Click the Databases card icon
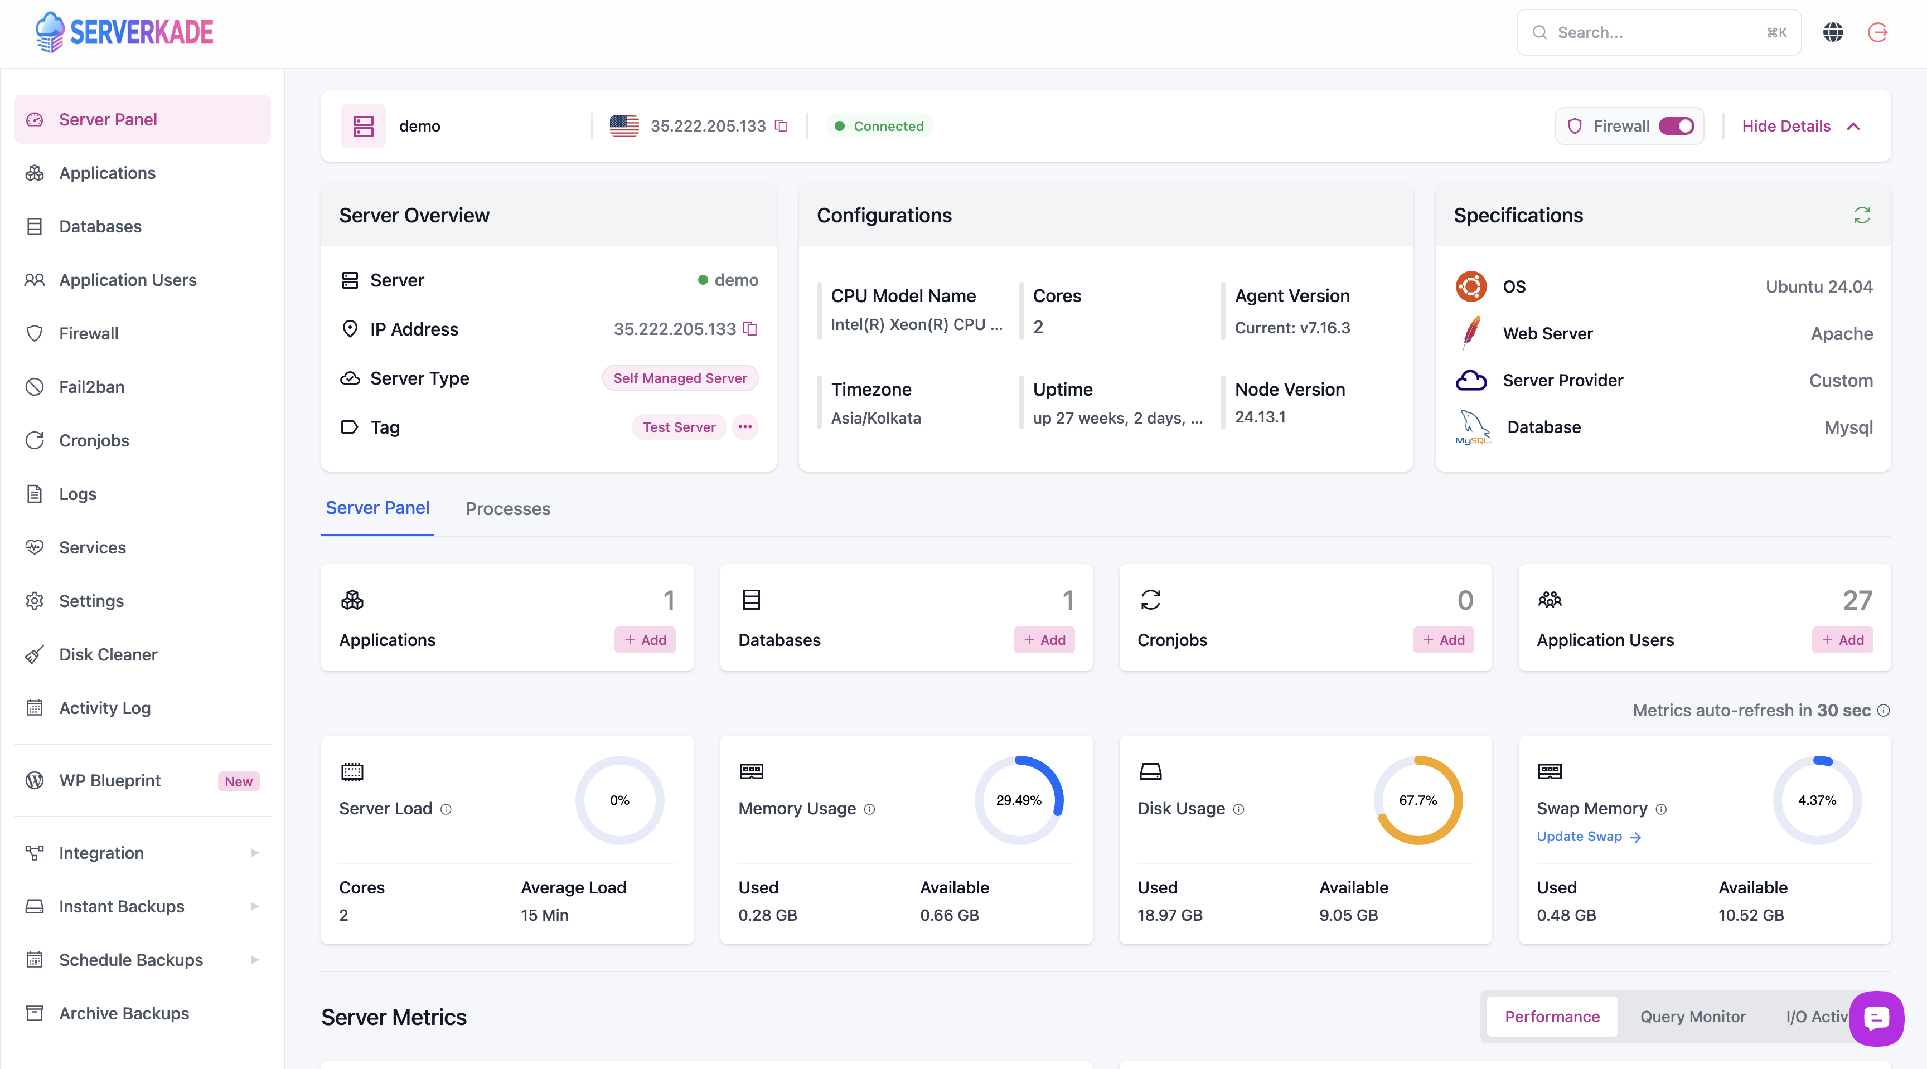 751,600
